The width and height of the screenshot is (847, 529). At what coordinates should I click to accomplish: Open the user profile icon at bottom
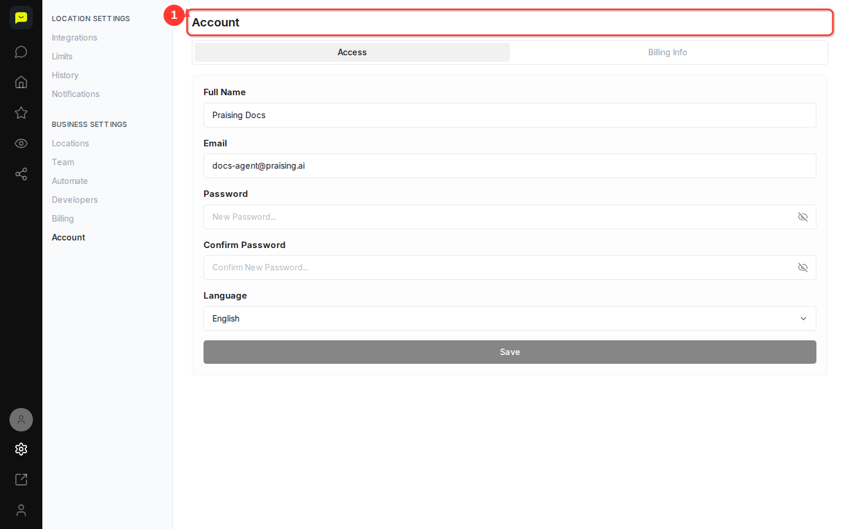tap(21, 510)
